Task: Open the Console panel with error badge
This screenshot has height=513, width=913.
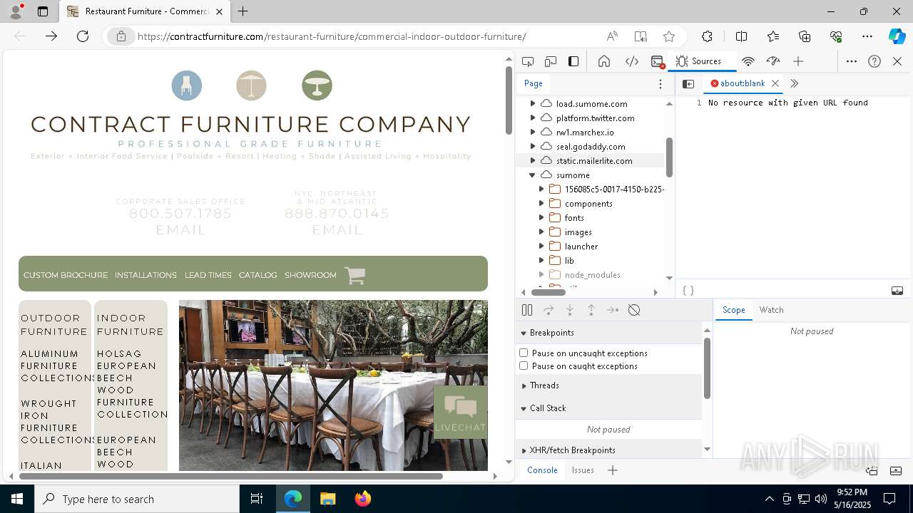Action: [x=658, y=61]
